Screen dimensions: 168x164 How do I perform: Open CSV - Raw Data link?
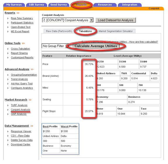point(20,136)
